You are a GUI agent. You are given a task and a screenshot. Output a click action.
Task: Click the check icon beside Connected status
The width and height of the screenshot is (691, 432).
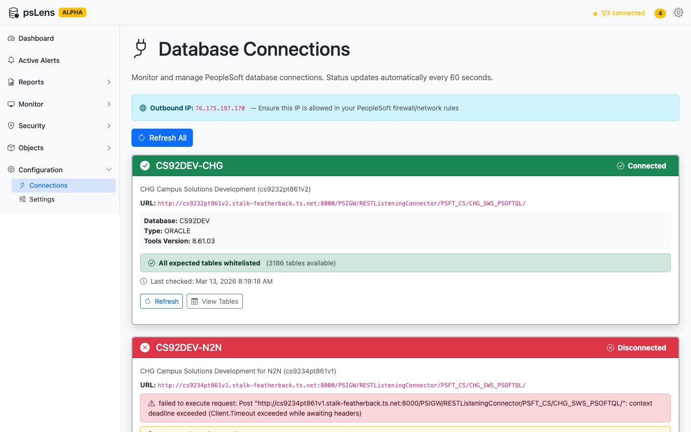coord(620,166)
